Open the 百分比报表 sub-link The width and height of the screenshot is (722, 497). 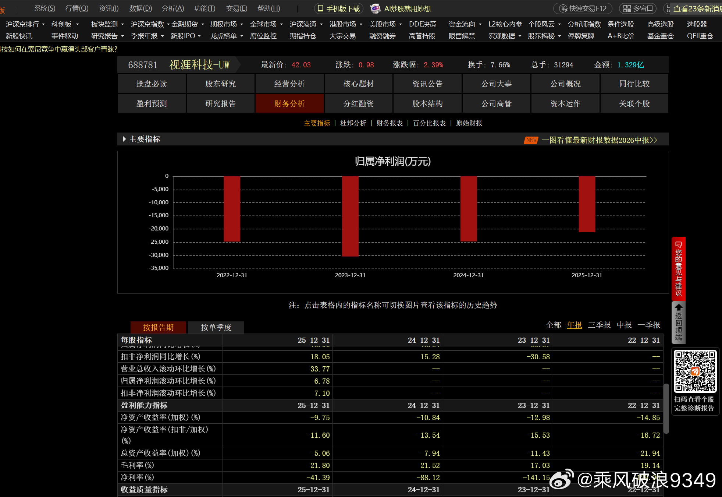tap(429, 123)
